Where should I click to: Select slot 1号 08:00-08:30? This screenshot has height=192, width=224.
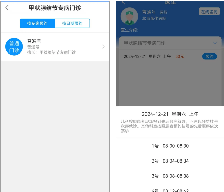[x=170, y=146]
